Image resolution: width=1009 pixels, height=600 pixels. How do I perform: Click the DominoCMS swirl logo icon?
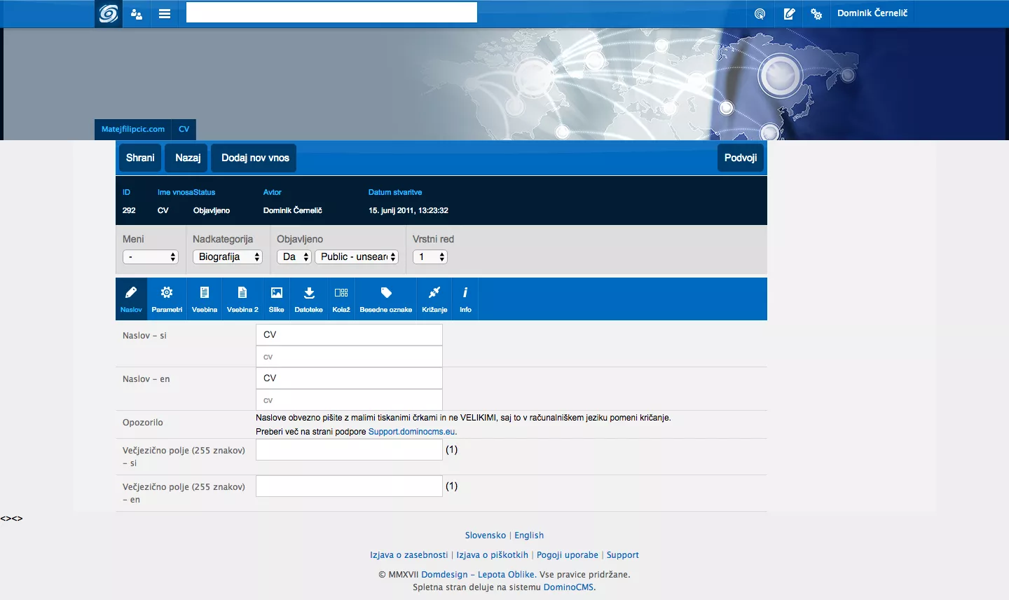(109, 13)
